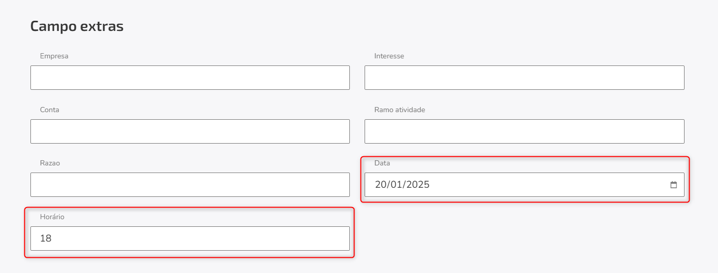Focus the Empresa text box
The image size is (718, 273).
pos(190,78)
